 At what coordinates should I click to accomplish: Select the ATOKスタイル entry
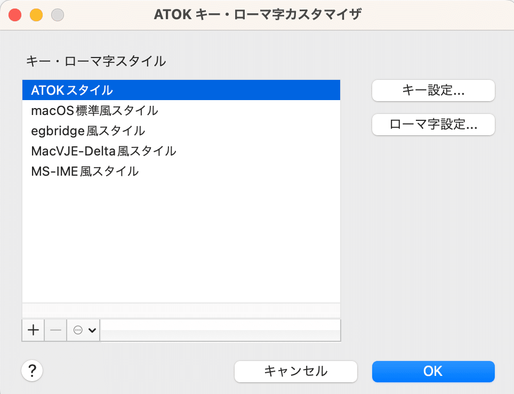click(181, 90)
